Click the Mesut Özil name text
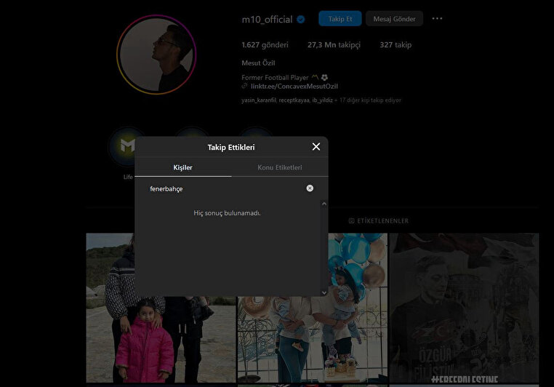The image size is (554, 387). 258,63
